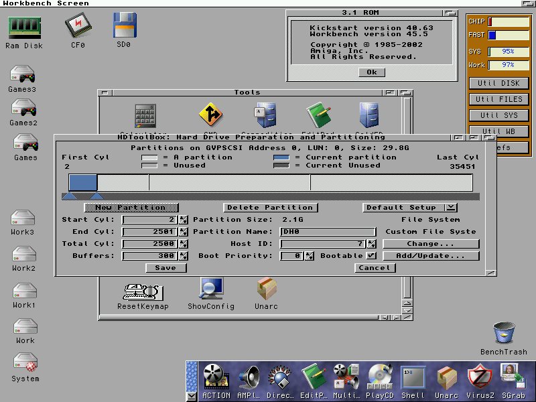Cancel the HDToolBox partitioning dialog
536x402 pixels.
coord(375,267)
